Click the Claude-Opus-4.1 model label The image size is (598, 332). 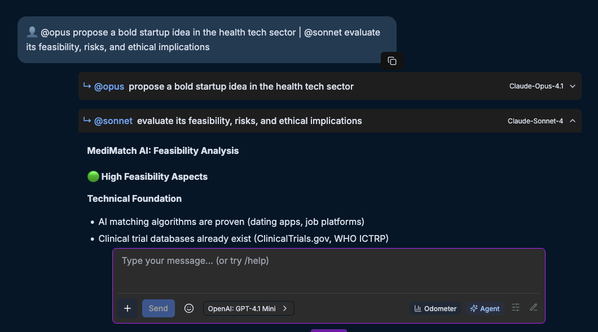click(536, 86)
